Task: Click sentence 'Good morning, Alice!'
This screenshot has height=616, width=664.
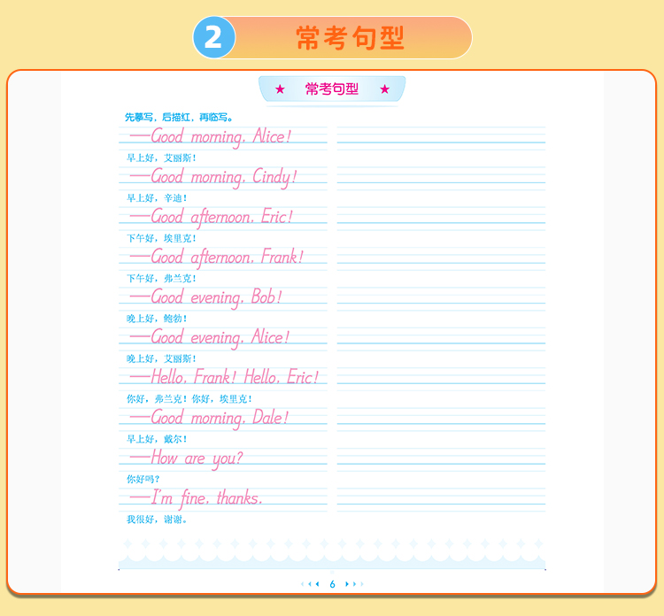Action: pos(211,137)
